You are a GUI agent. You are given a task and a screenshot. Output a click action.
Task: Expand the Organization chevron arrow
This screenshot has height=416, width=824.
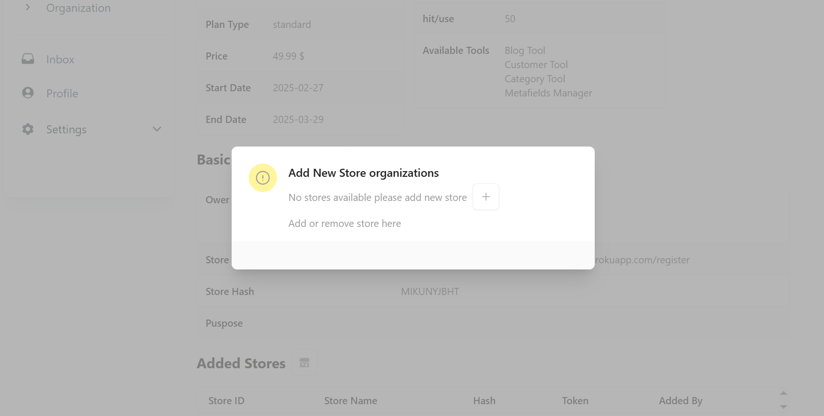coord(28,7)
